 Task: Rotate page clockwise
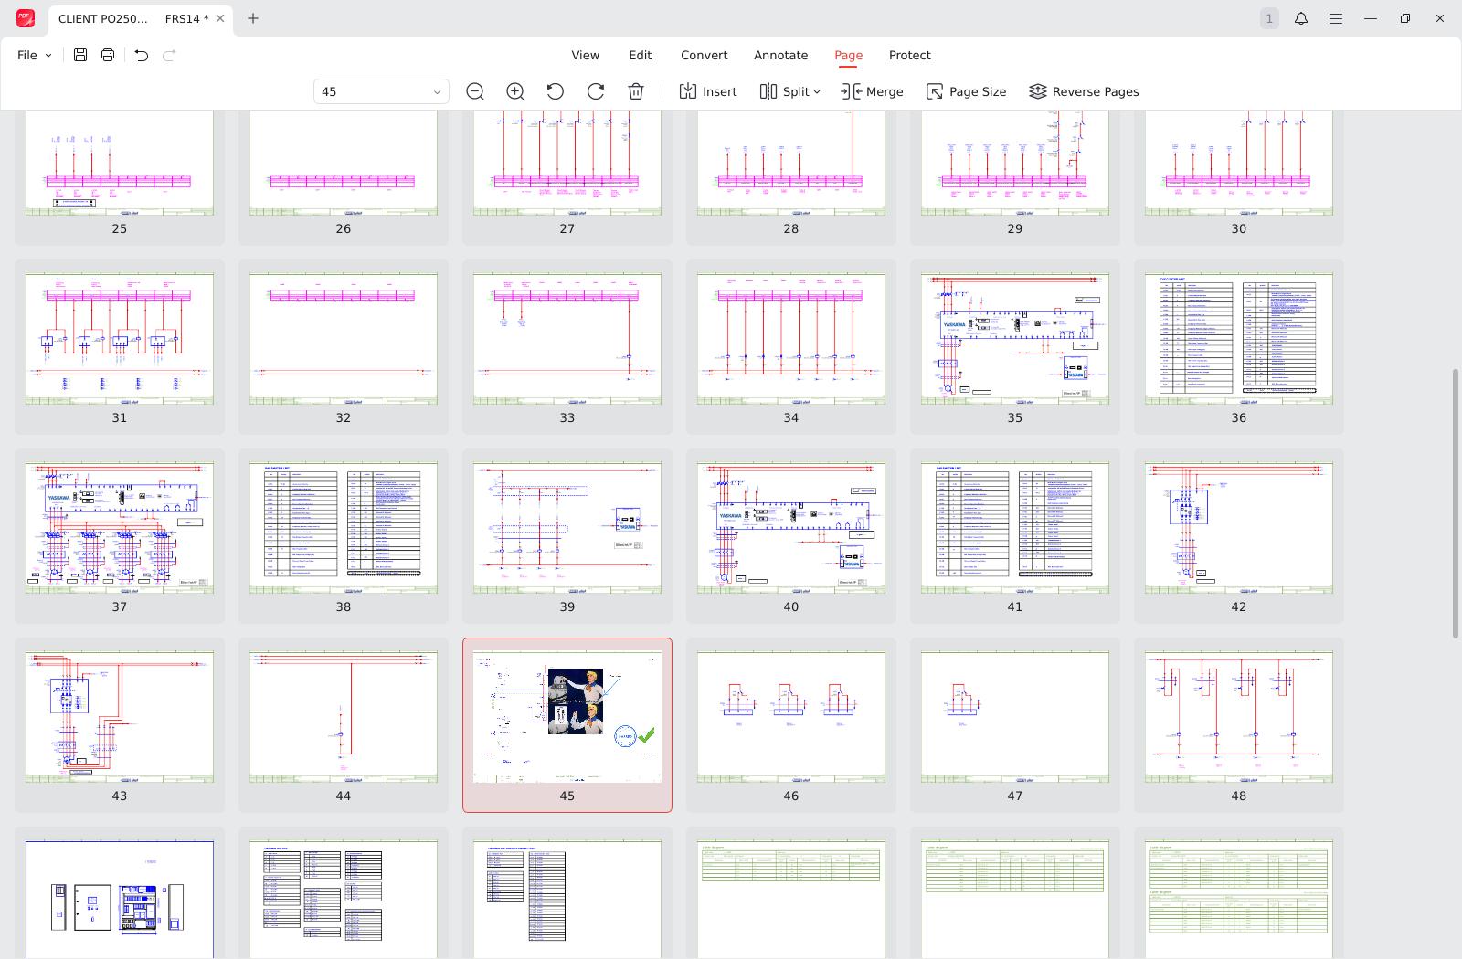(596, 91)
